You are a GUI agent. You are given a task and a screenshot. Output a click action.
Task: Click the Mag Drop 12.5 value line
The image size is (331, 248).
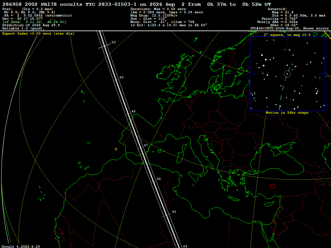pyautogui.click(x=154, y=15)
